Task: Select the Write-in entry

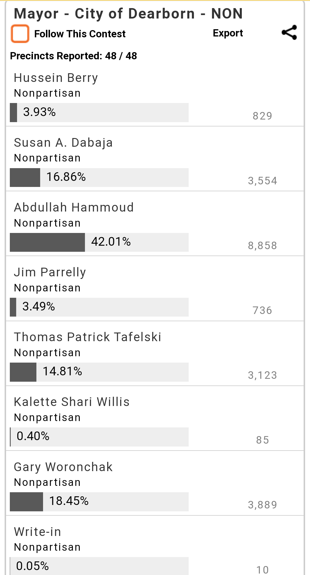Action: coord(38,532)
